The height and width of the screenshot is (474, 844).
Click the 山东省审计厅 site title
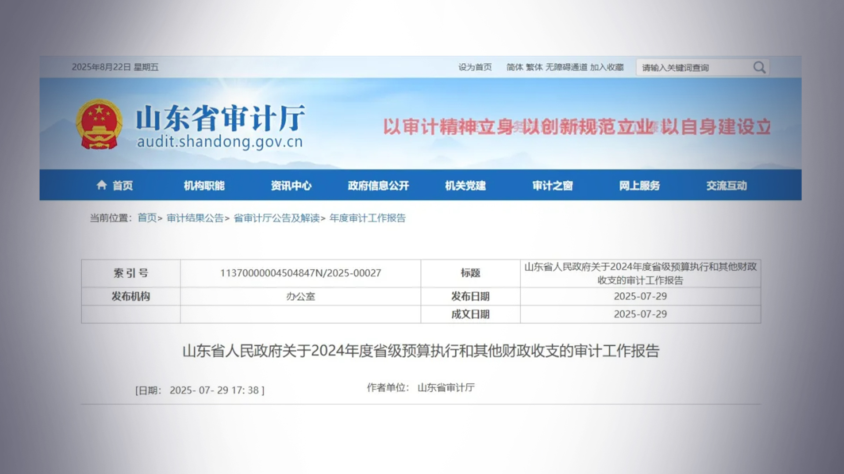pyautogui.click(x=220, y=118)
